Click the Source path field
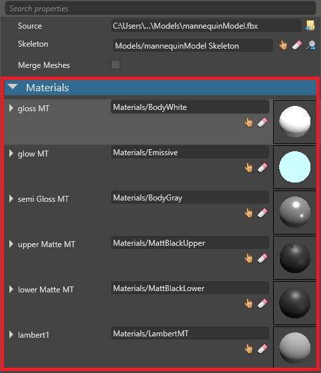This screenshot has width=321, height=373. pos(206,26)
